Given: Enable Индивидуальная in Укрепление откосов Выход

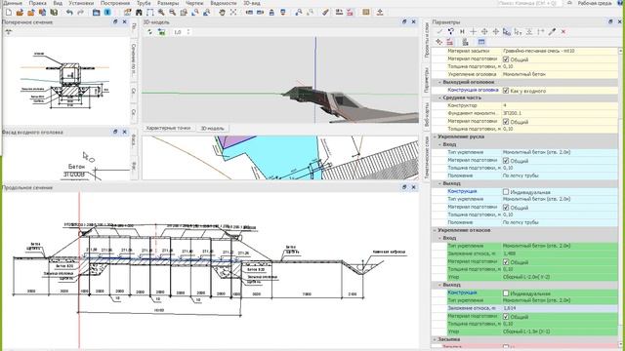Looking at the screenshot, I should (506, 293).
